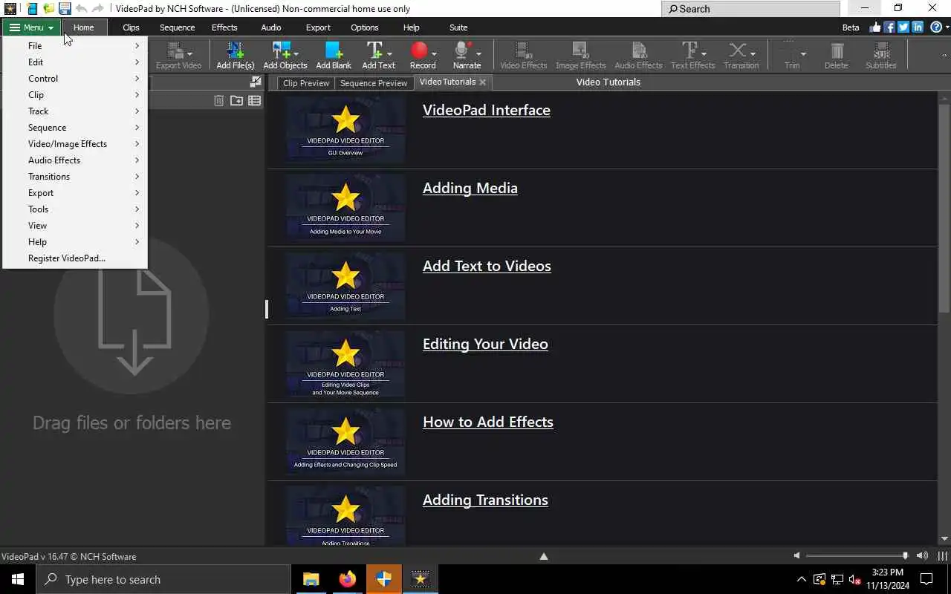This screenshot has width=951, height=594.
Task: Open the Editing Your Video tutorial link
Action: tap(485, 344)
